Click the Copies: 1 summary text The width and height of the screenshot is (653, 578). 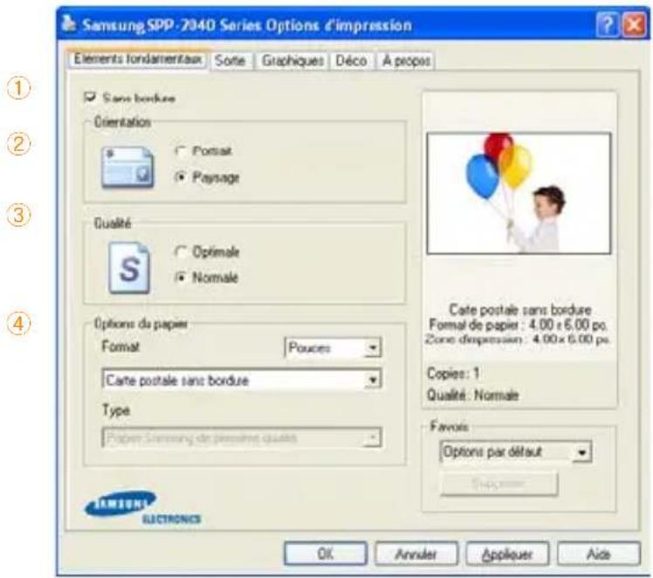(x=453, y=374)
